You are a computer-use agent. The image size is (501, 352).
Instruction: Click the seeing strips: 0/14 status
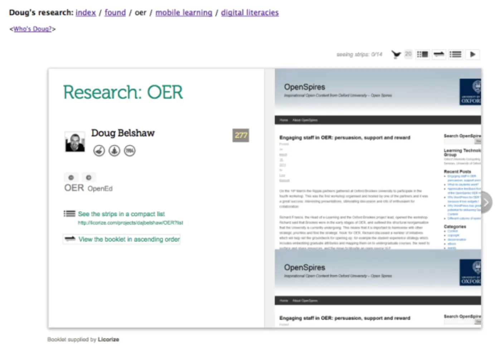point(359,54)
